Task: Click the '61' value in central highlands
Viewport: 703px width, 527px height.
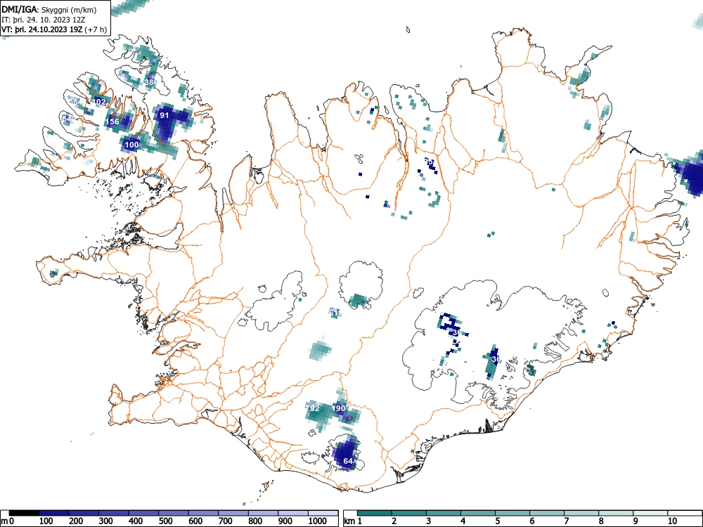Action: tap(333, 313)
